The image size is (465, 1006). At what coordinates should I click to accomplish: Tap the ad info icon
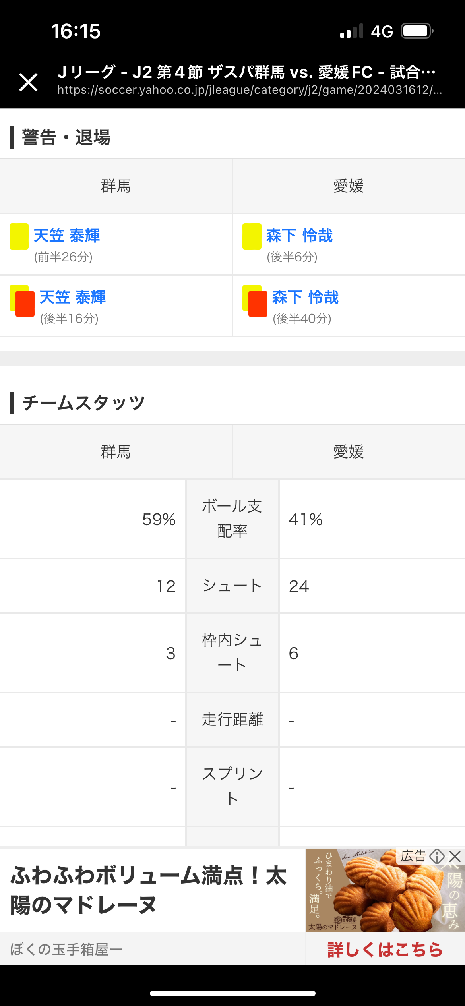(437, 856)
